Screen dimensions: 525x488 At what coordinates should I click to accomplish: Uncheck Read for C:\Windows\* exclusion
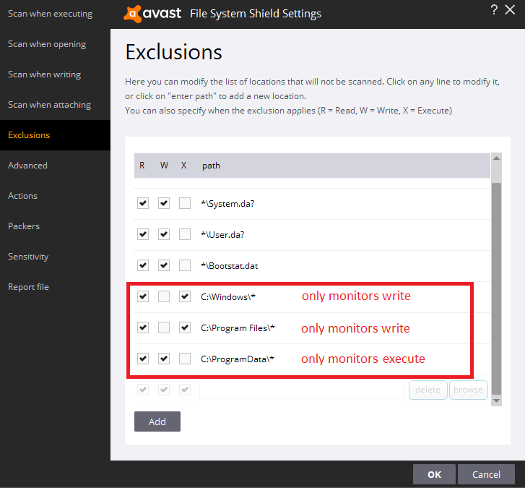tap(143, 296)
